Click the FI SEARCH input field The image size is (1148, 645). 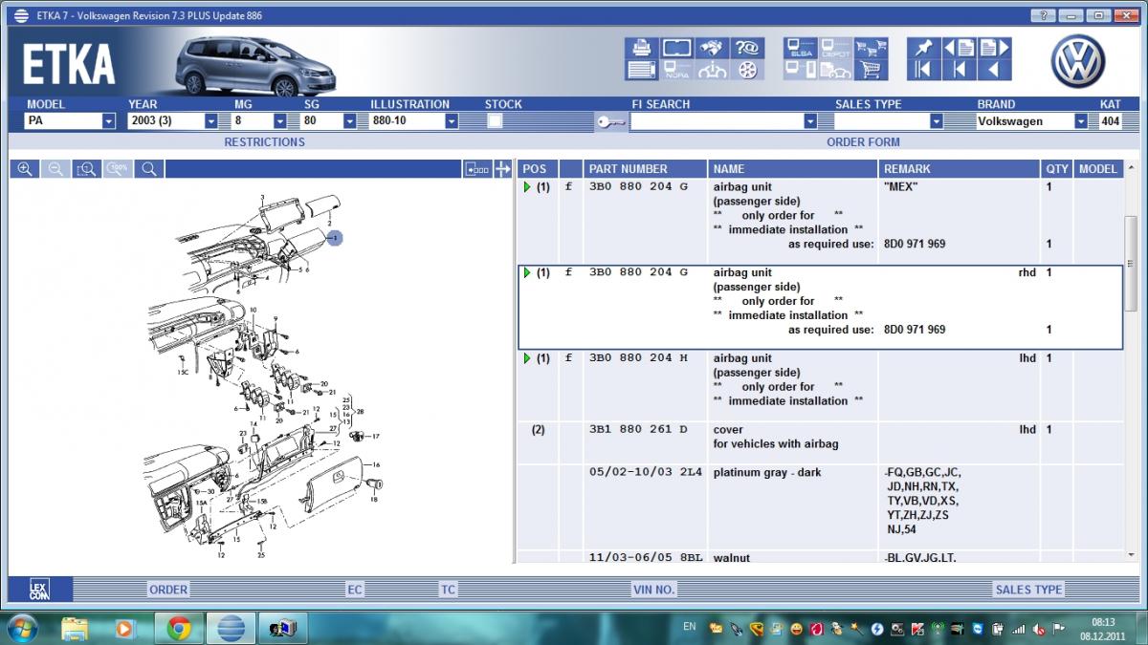tap(716, 121)
